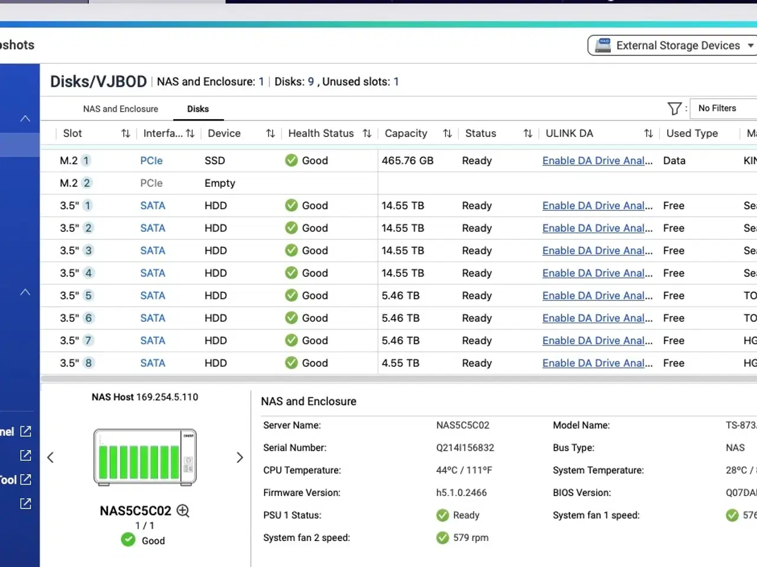The height and width of the screenshot is (567, 757).
Task: Go to next enclosure with right arrow
Action: tap(240, 457)
